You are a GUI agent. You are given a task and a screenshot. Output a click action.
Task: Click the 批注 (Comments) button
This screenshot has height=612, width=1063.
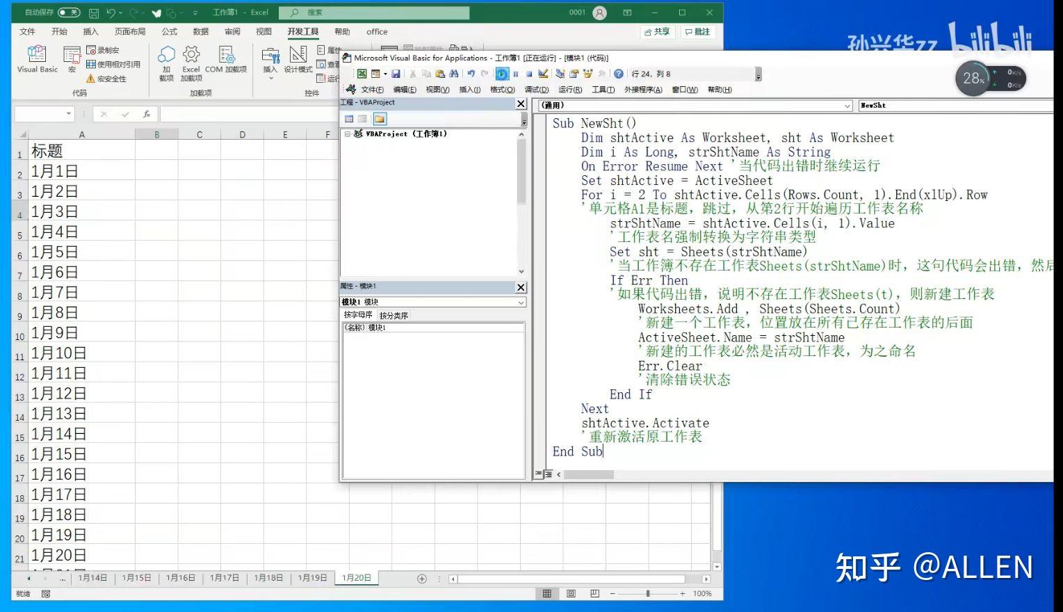coord(697,31)
